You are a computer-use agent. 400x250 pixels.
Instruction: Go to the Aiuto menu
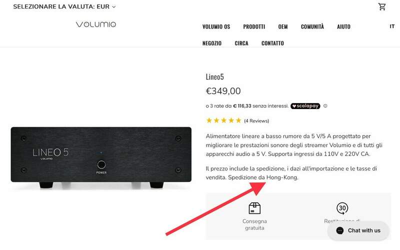pos(343,26)
